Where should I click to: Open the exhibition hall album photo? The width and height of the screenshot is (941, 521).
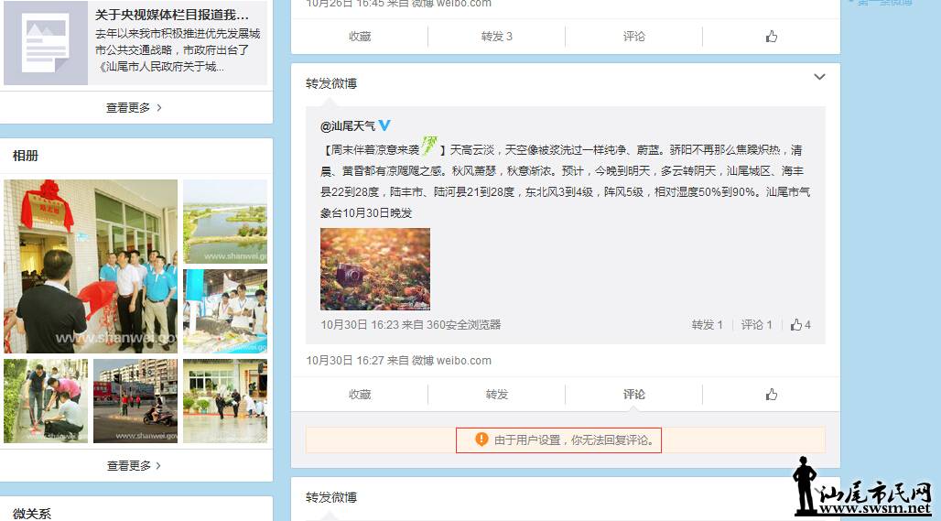(225, 311)
